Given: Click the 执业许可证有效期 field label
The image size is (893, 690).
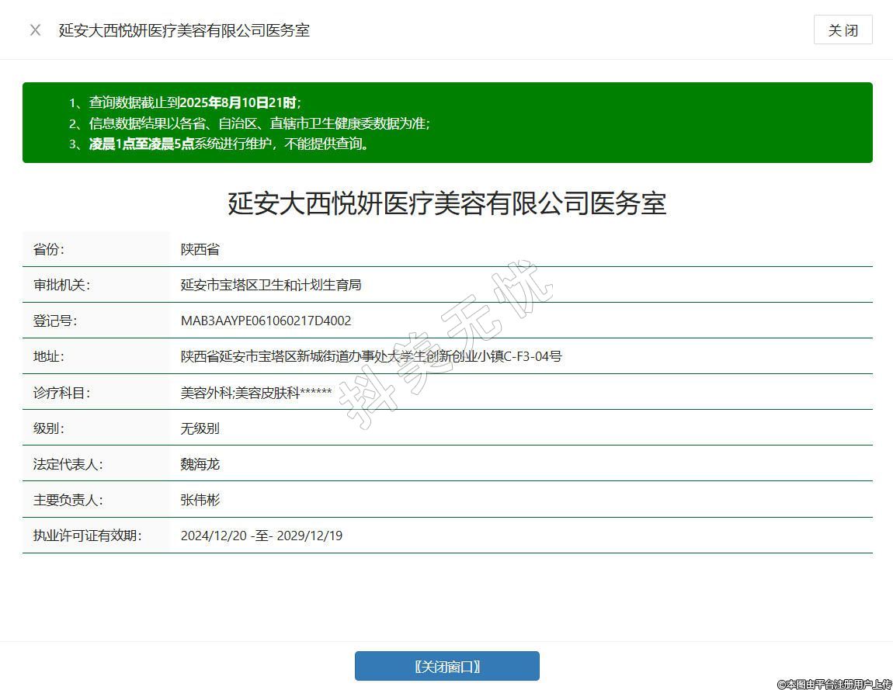Looking at the screenshot, I should point(87,536).
